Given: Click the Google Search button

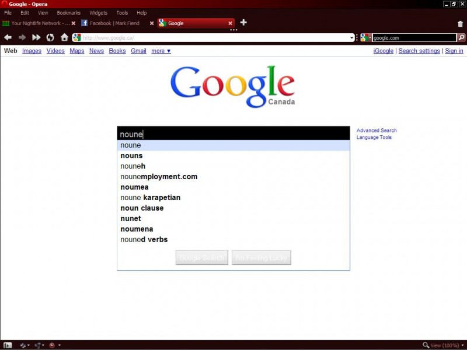Looking at the screenshot, I should coord(201,257).
